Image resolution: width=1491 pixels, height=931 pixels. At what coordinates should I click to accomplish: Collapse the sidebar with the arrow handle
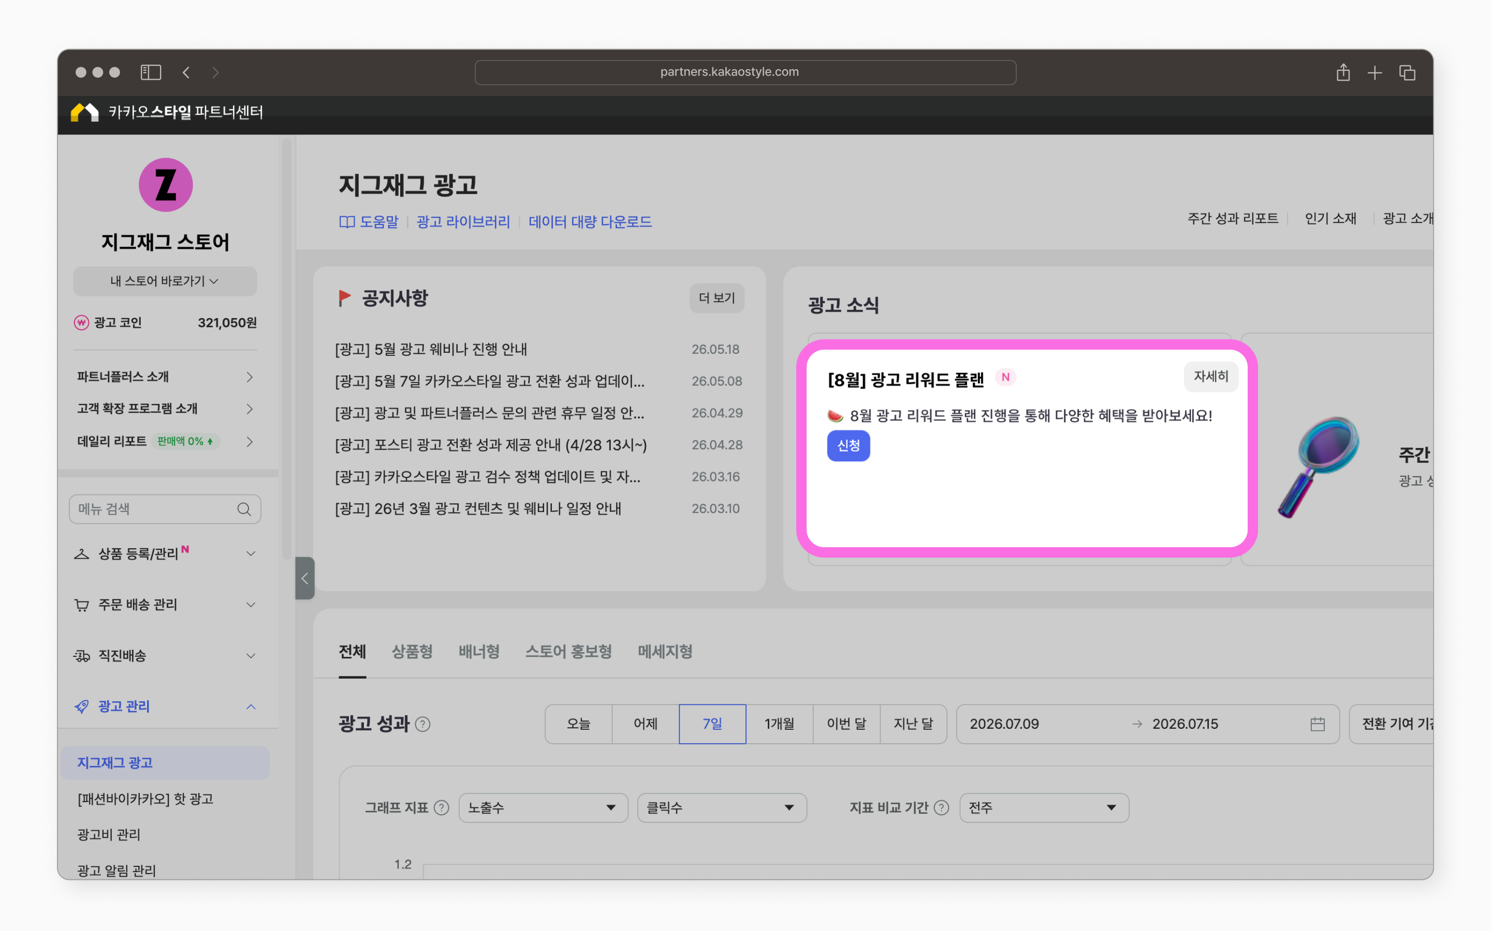coord(304,578)
